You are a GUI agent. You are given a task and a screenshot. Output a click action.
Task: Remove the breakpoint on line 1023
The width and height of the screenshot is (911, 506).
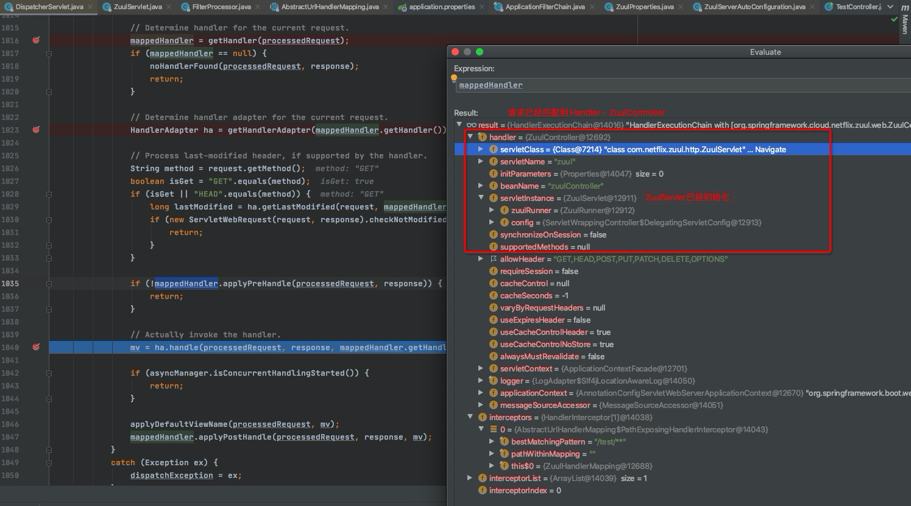pos(36,130)
